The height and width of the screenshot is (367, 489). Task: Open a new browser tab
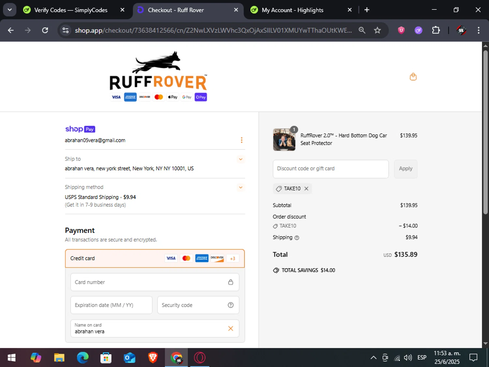[x=367, y=10]
